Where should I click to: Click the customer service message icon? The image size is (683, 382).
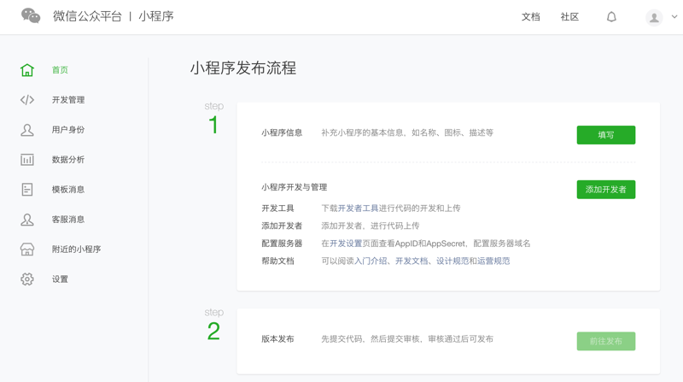tap(27, 220)
